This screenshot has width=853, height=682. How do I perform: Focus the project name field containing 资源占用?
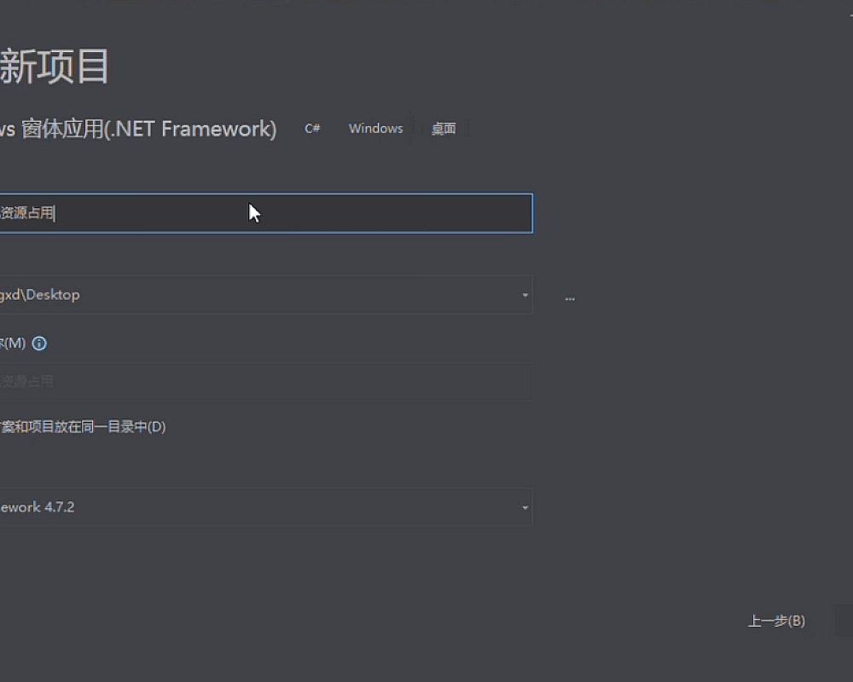point(256,213)
